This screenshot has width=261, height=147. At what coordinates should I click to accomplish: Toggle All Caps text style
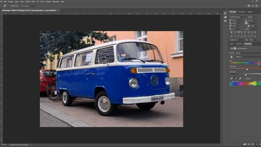click(x=238, y=32)
